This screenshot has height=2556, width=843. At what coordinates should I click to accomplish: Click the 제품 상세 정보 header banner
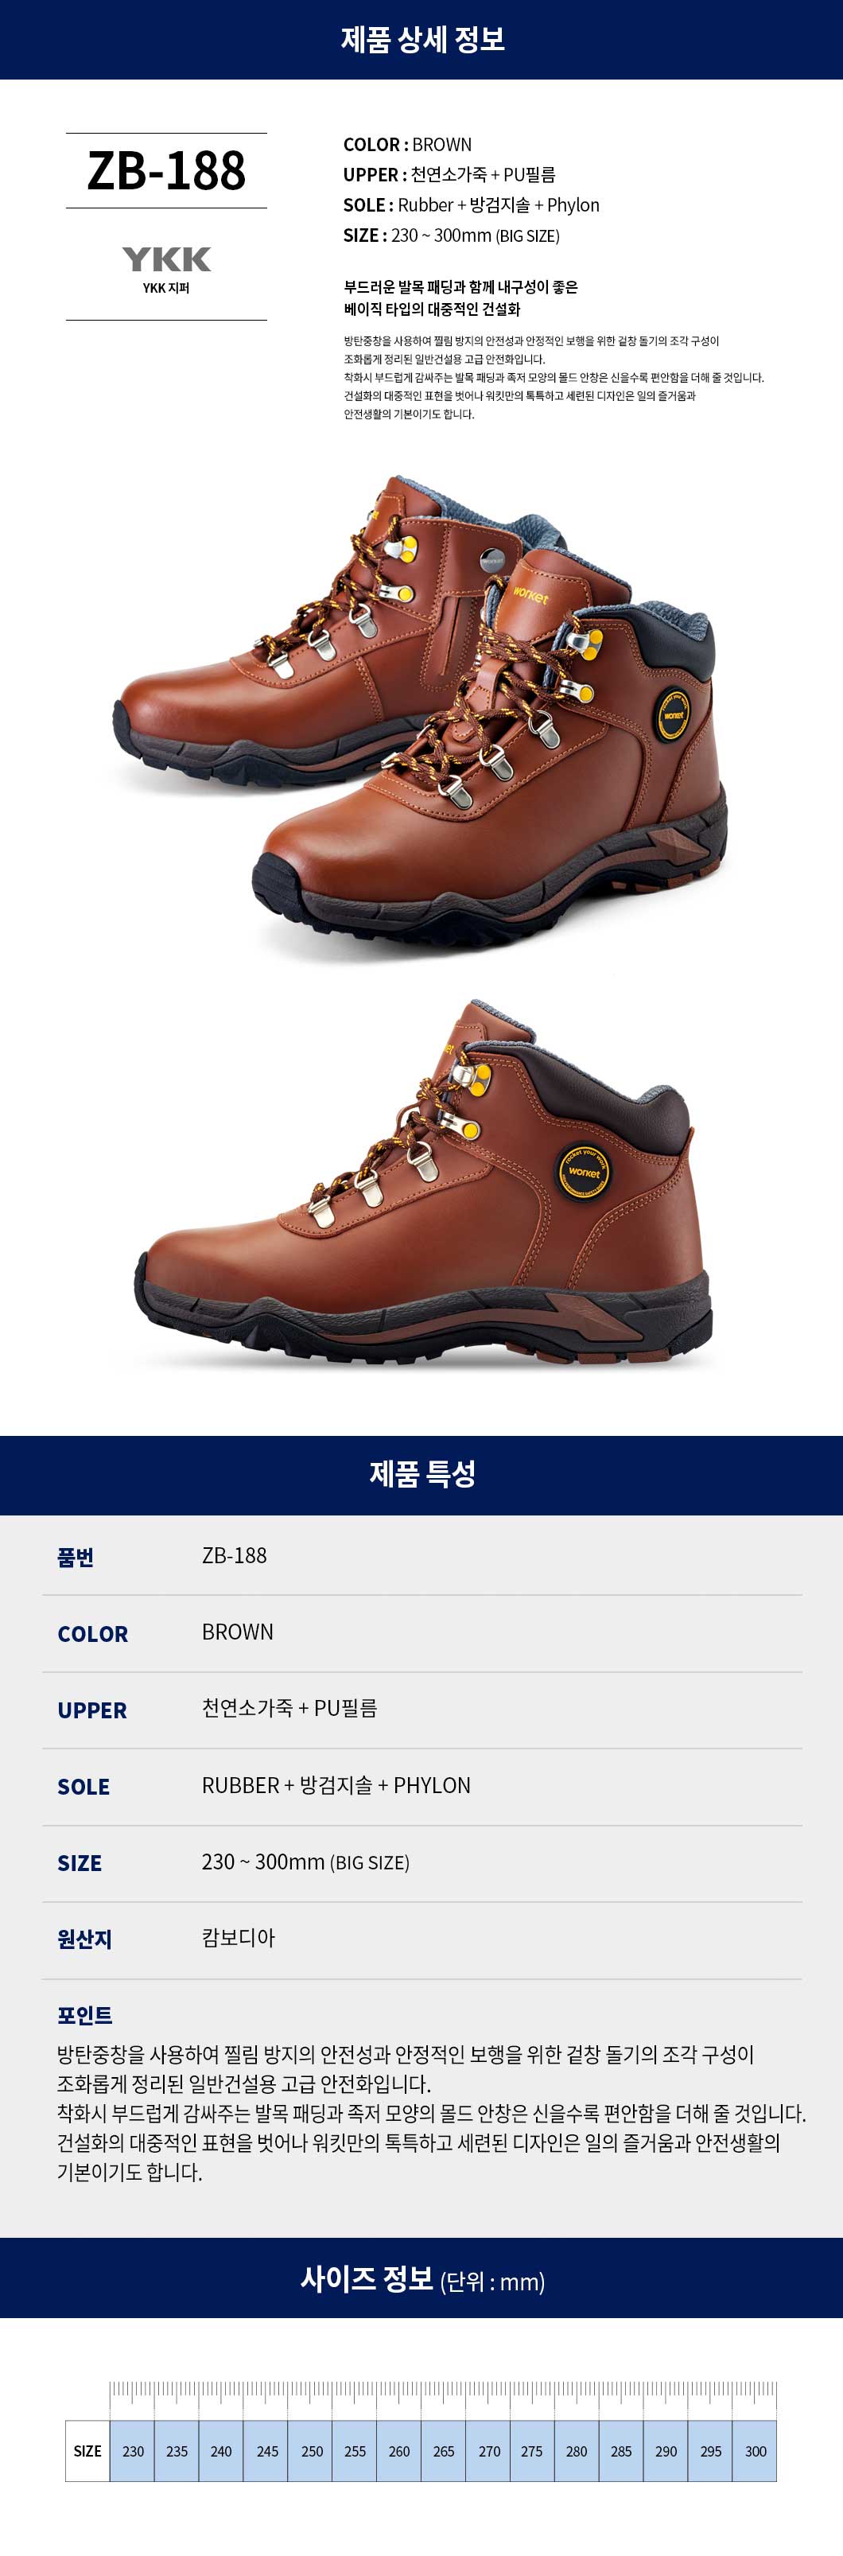421,40
